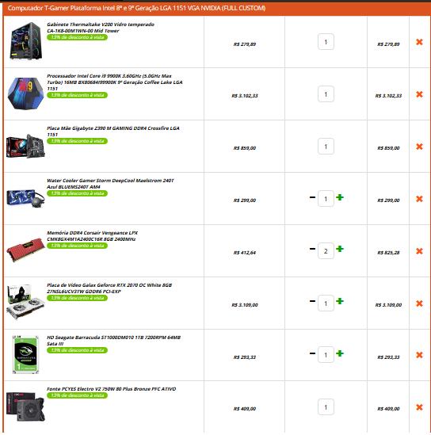The width and height of the screenshot is (431, 435).
Task: Decrease quantity of the water cooler
Action: (x=312, y=197)
